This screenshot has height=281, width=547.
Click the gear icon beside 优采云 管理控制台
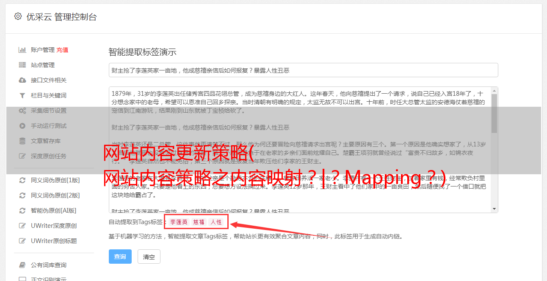coord(18,16)
